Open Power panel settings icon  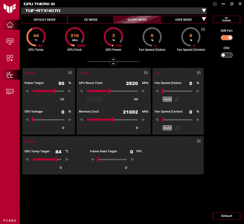click(x=70, y=72)
